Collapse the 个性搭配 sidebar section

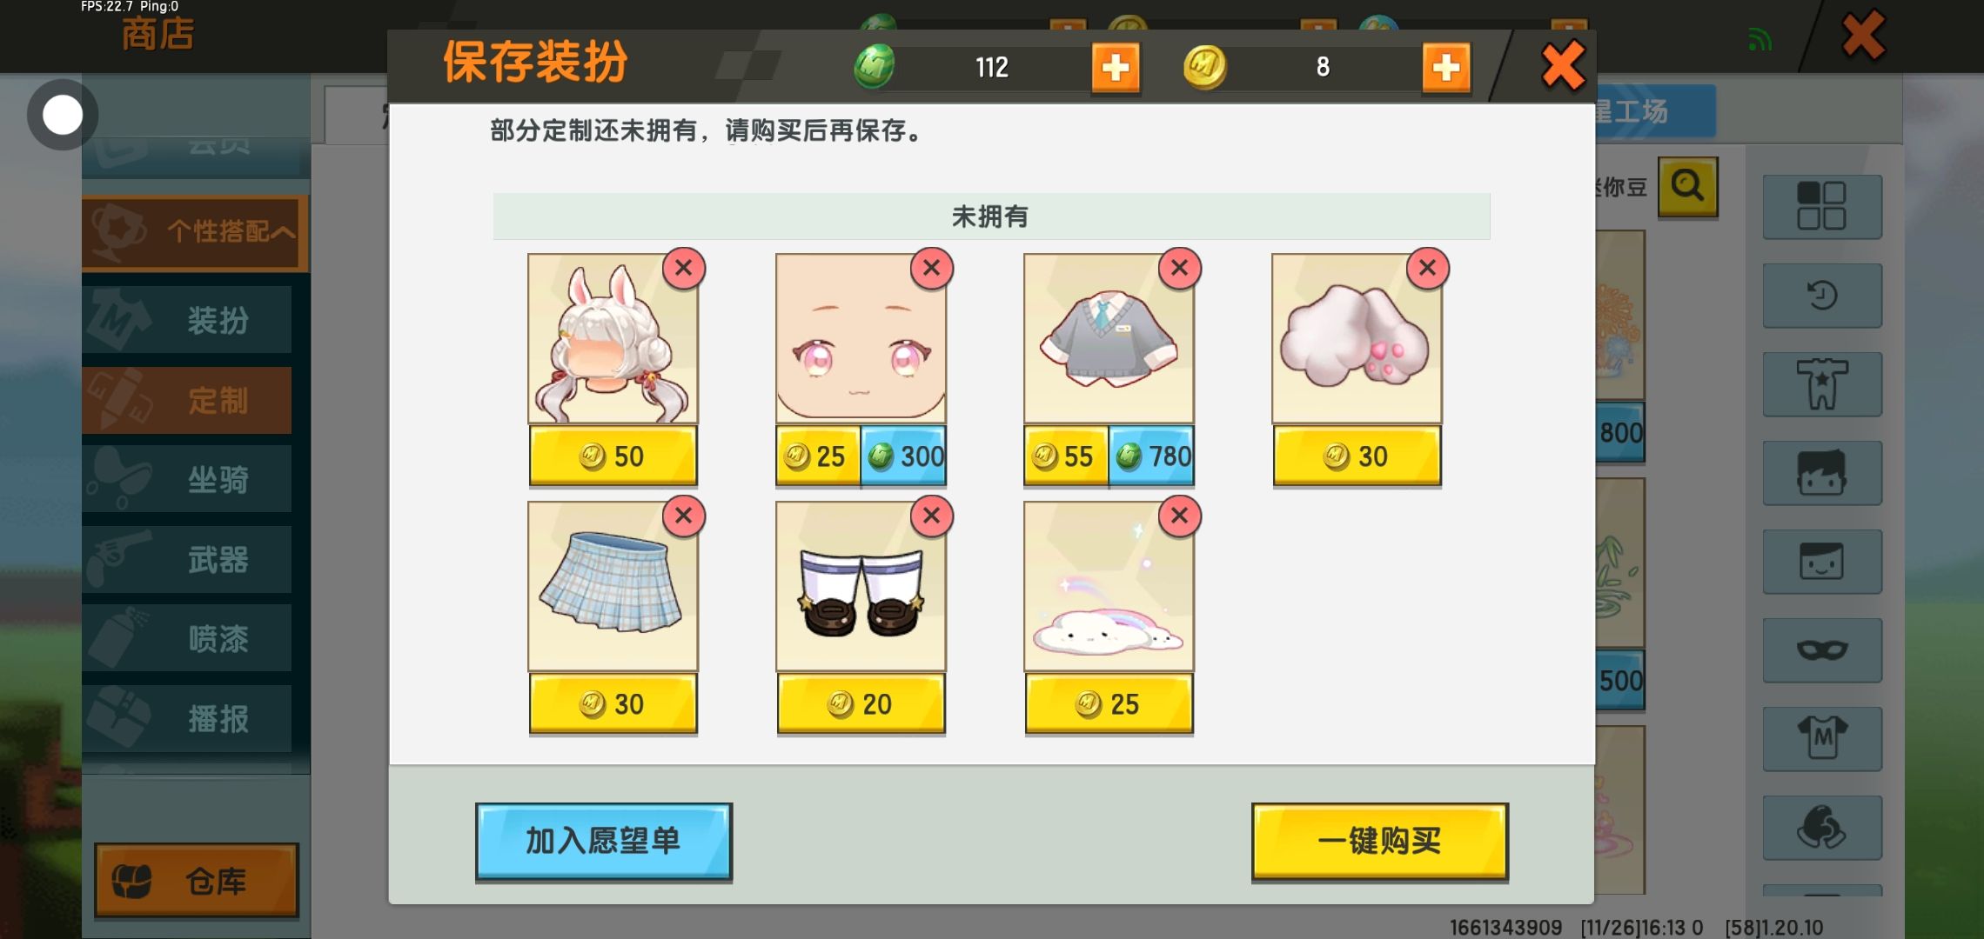(196, 232)
